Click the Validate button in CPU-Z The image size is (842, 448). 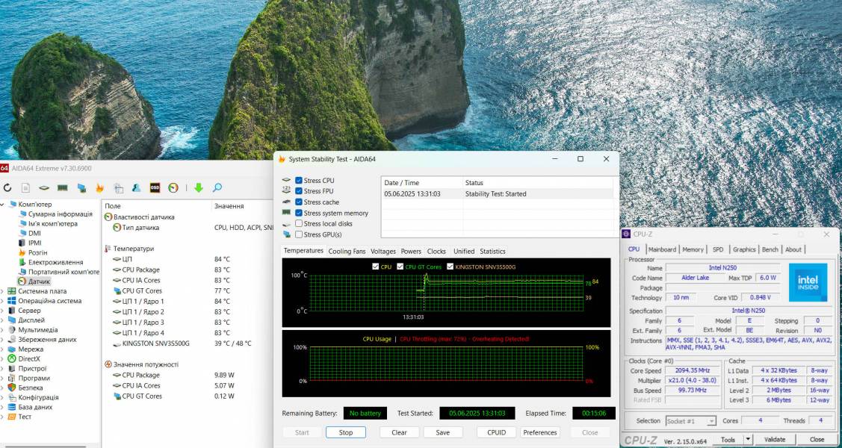tap(774, 440)
